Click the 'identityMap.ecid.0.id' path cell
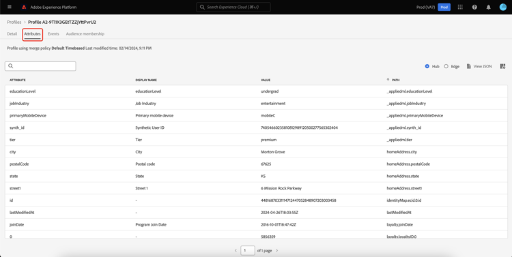 [405, 200]
